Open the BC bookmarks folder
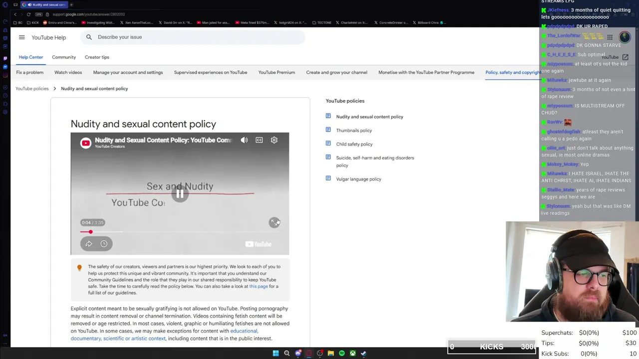This screenshot has width=639, height=359. point(18,22)
